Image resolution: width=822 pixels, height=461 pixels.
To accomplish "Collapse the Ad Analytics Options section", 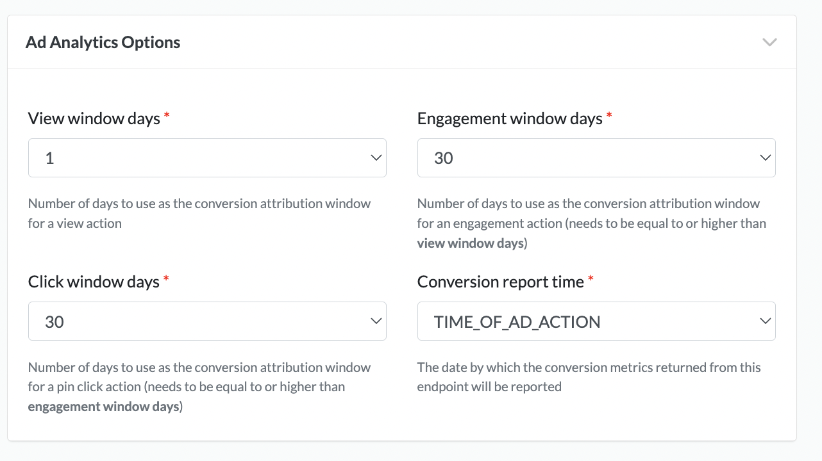I will coord(769,42).
